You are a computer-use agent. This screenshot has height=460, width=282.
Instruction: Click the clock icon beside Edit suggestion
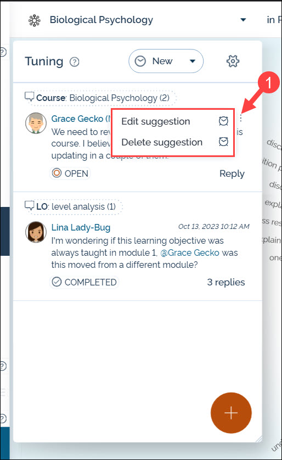click(x=223, y=121)
